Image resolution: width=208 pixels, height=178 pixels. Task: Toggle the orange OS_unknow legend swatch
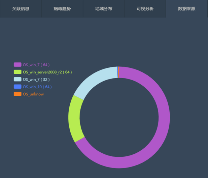(18, 94)
